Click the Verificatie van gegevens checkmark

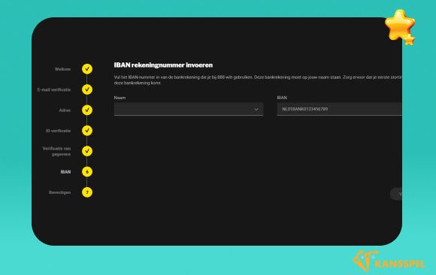point(87,151)
